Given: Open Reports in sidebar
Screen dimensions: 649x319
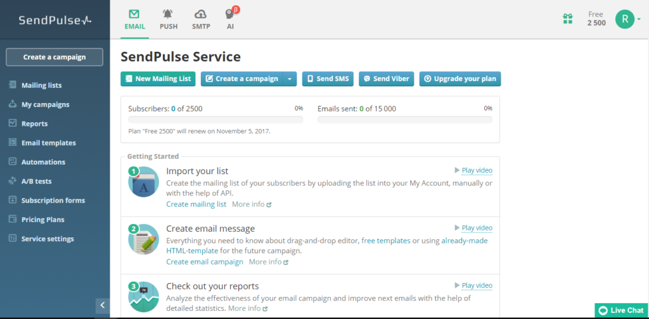Looking at the screenshot, I should 34,123.
